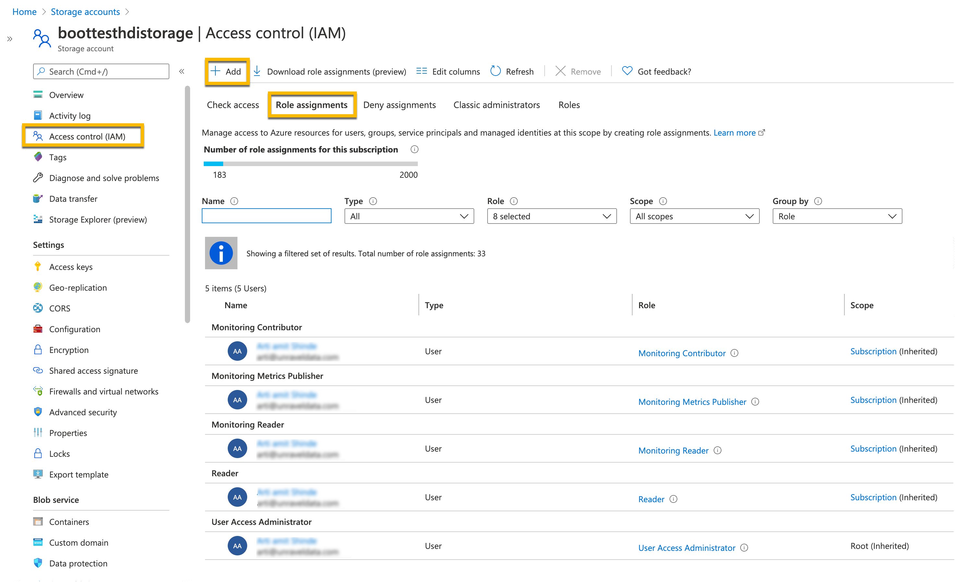The width and height of the screenshot is (955, 582).
Task: Click the Encryption lock icon
Action: [38, 349]
